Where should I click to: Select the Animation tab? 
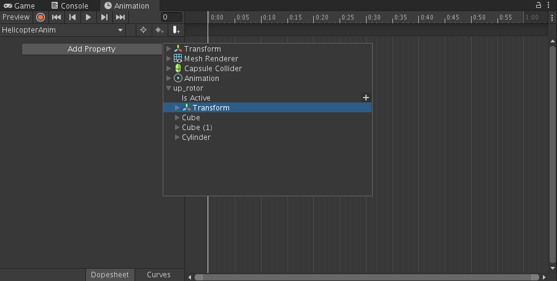tap(130, 6)
